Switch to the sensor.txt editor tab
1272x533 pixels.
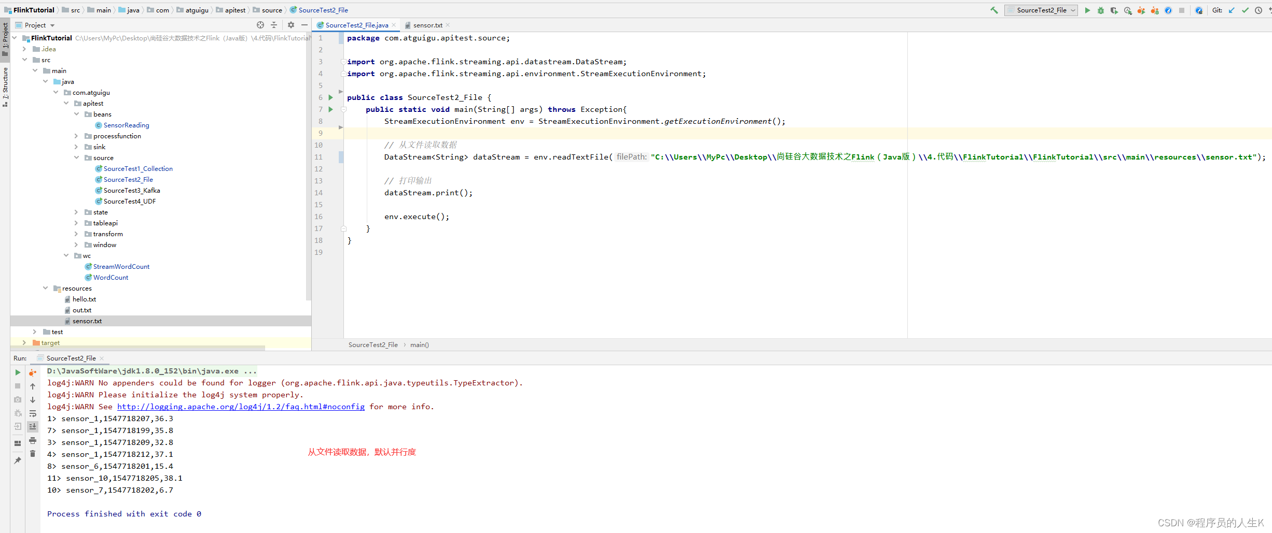click(x=427, y=25)
